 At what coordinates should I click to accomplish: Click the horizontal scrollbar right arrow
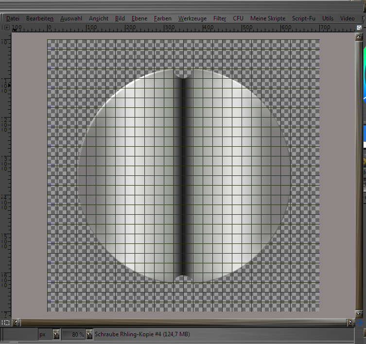(x=351, y=322)
